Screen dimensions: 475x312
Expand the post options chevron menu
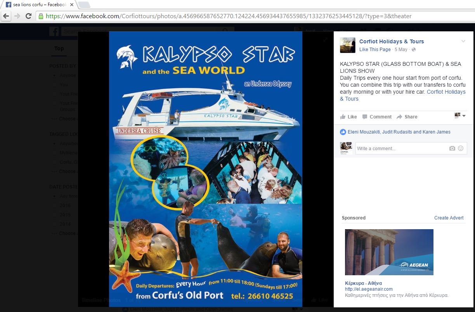click(x=463, y=41)
